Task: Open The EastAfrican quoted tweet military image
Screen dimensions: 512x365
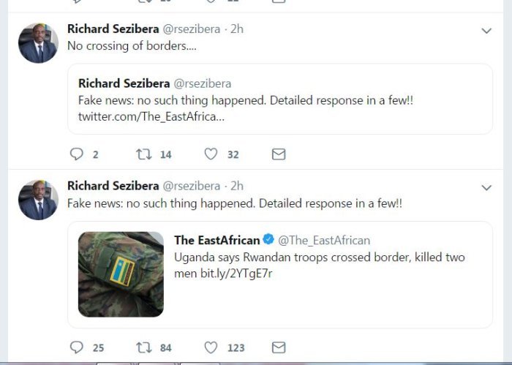Action: pos(121,274)
